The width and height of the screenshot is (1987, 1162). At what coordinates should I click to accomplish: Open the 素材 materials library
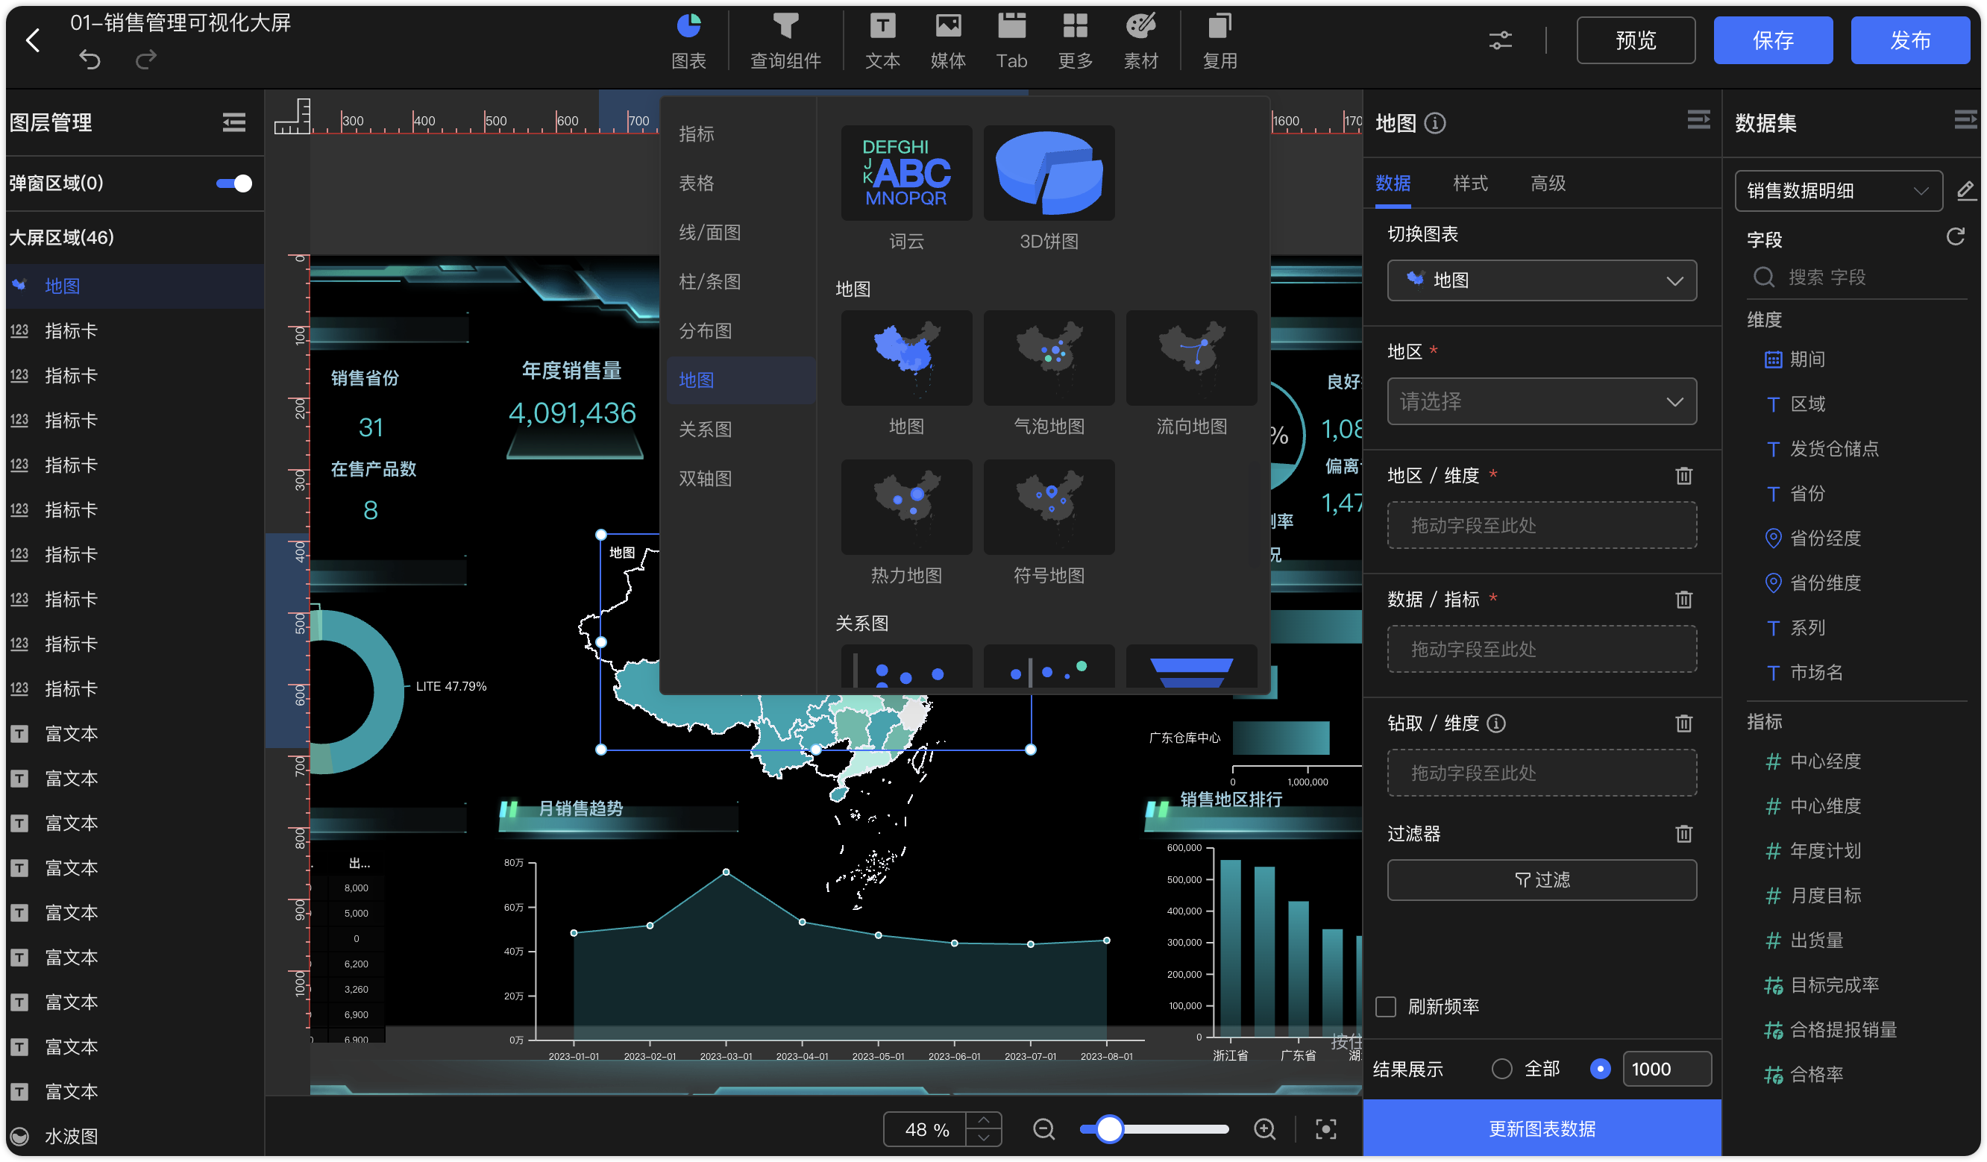(x=1140, y=41)
